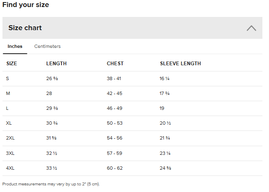Viewport: 269px width, 192px height.
Task: Select the 3XL size row label
Action: pyautogui.click(x=10, y=153)
